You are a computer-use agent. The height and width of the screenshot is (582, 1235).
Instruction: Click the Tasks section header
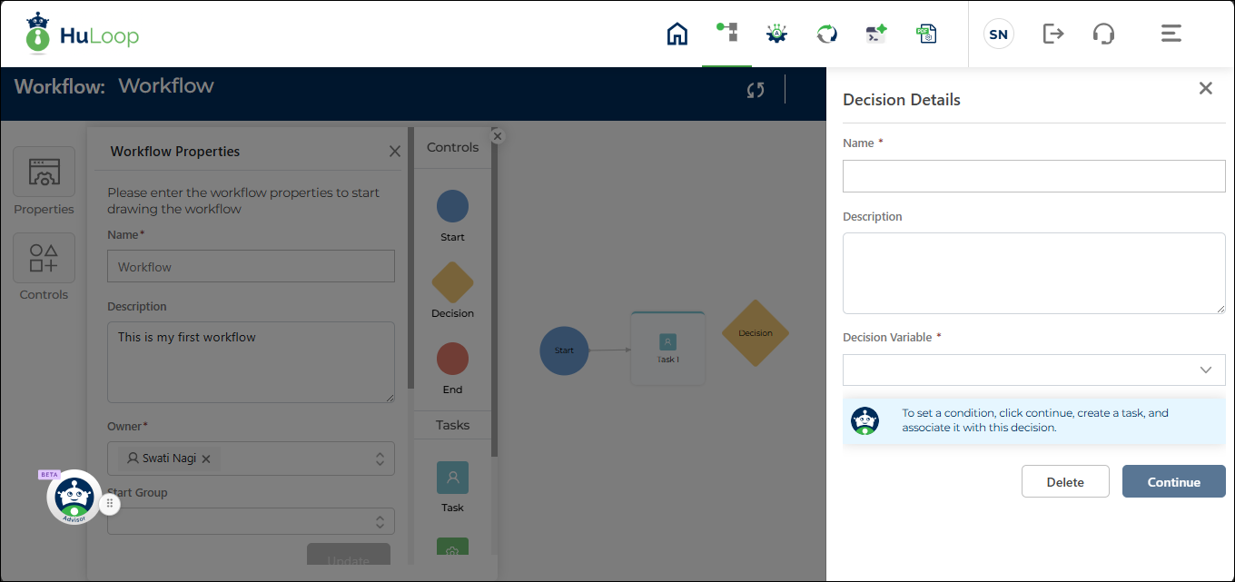click(452, 425)
